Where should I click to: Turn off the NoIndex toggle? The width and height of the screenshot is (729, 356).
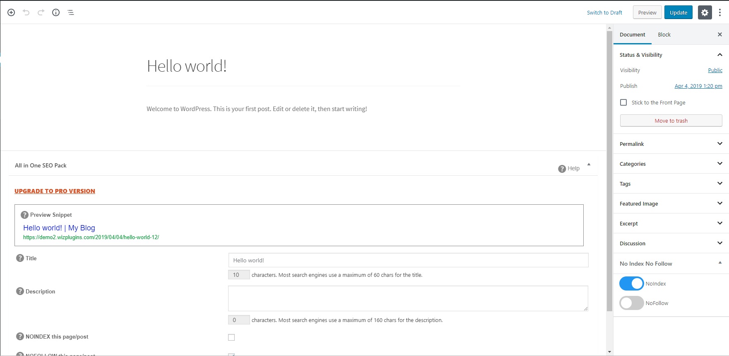tap(631, 283)
